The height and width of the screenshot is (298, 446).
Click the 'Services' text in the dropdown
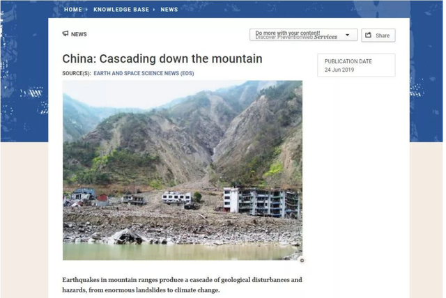pyautogui.click(x=325, y=37)
